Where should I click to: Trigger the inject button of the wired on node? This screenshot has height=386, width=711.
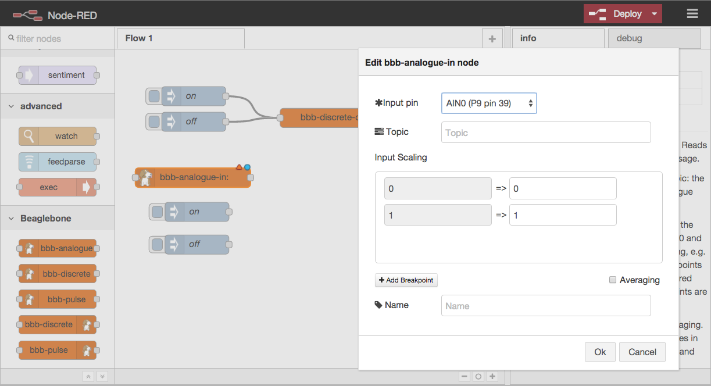point(154,96)
